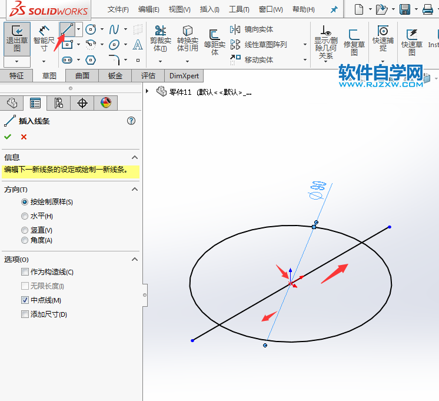
Task: Confirm line with the green checkmark
Action: [x=8, y=137]
